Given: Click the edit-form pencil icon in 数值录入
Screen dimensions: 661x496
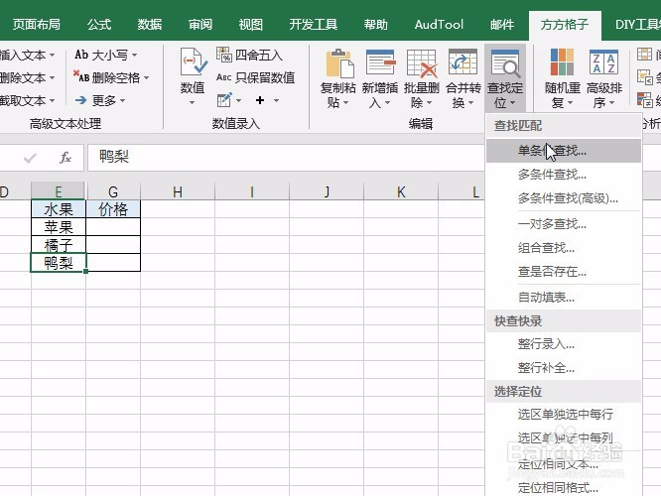Looking at the screenshot, I should [x=224, y=100].
